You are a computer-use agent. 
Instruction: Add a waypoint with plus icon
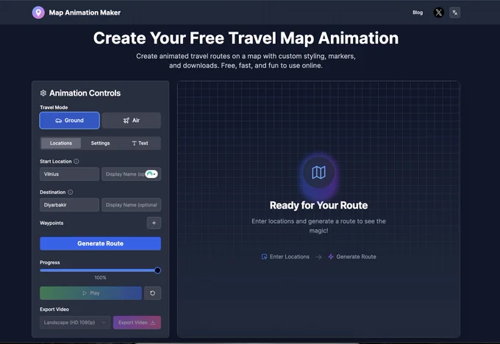[x=154, y=223]
